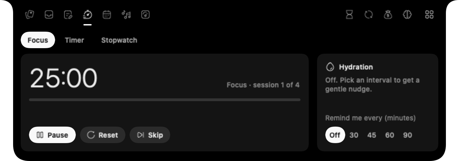Select the stopwatch timer icon
The height and width of the screenshot is (161, 459).
88,15
